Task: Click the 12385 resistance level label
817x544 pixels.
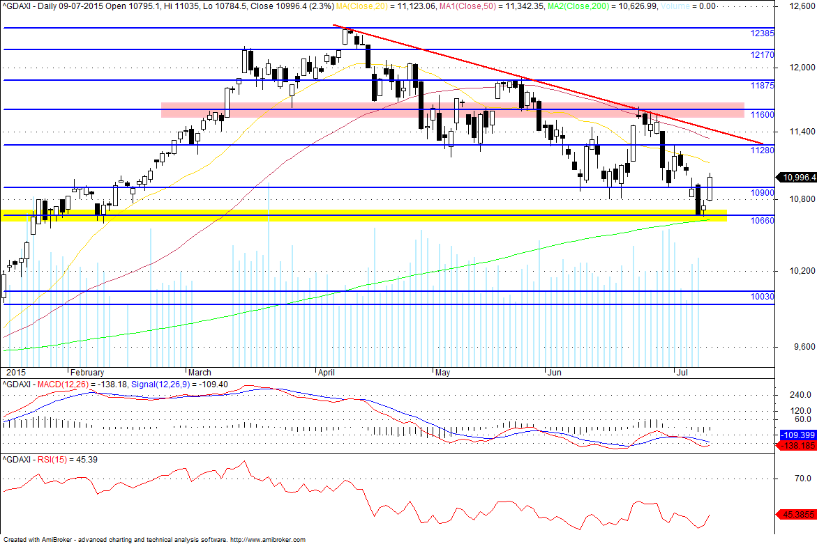Action: 762,33
